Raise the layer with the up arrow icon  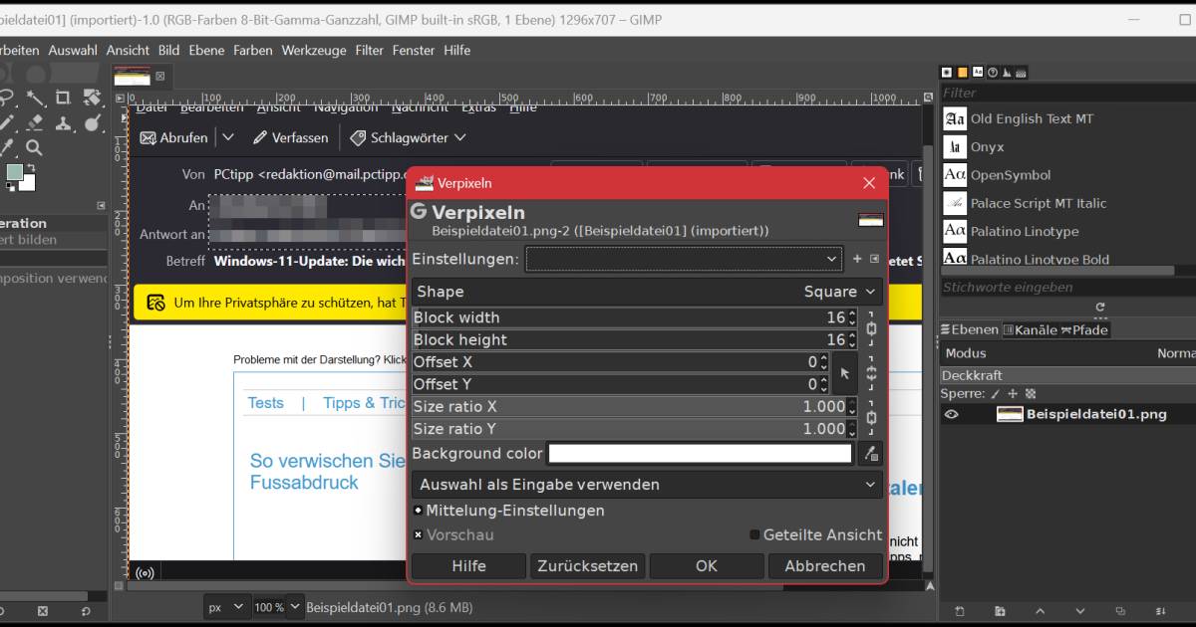click(1041, 611)
